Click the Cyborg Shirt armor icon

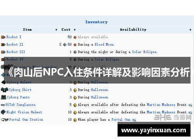click(5, 90)
